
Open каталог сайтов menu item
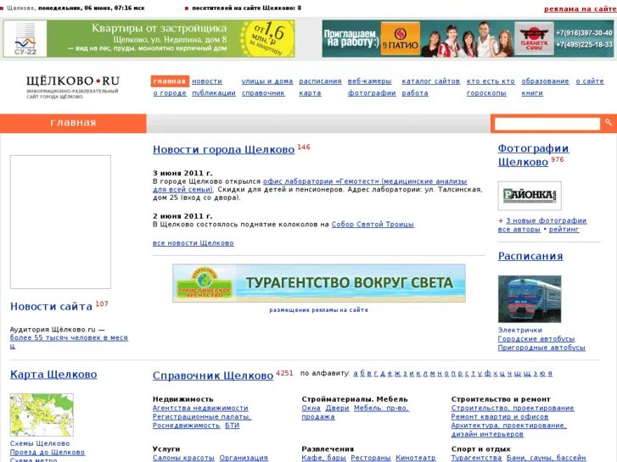tap(431, 81)
